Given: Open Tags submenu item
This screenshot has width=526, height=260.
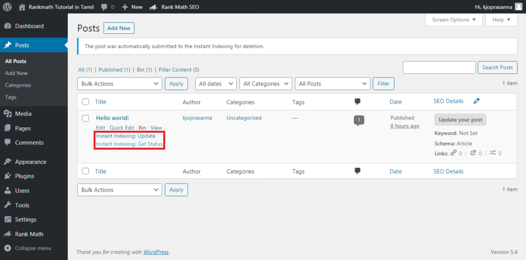Looking at the screenshot, I should tap(11, 97).
